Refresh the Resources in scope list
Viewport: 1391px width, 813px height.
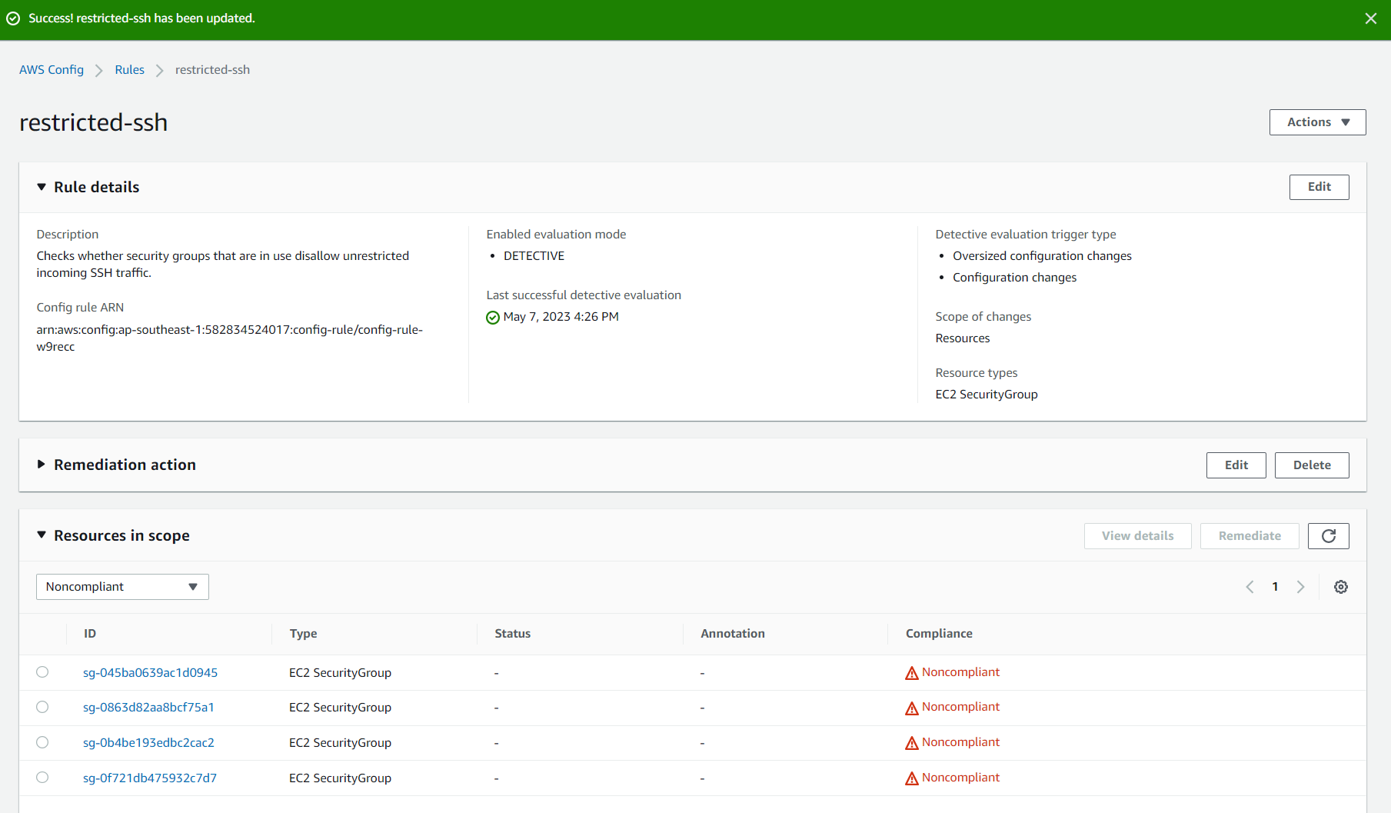1328,536
